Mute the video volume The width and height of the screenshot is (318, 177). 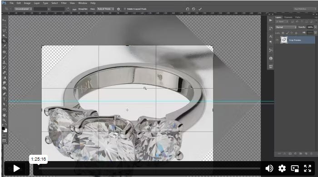269,168
